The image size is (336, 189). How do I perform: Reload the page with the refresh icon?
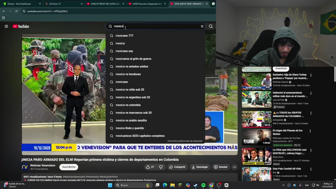pyautogui.click(x=16, y=11)
